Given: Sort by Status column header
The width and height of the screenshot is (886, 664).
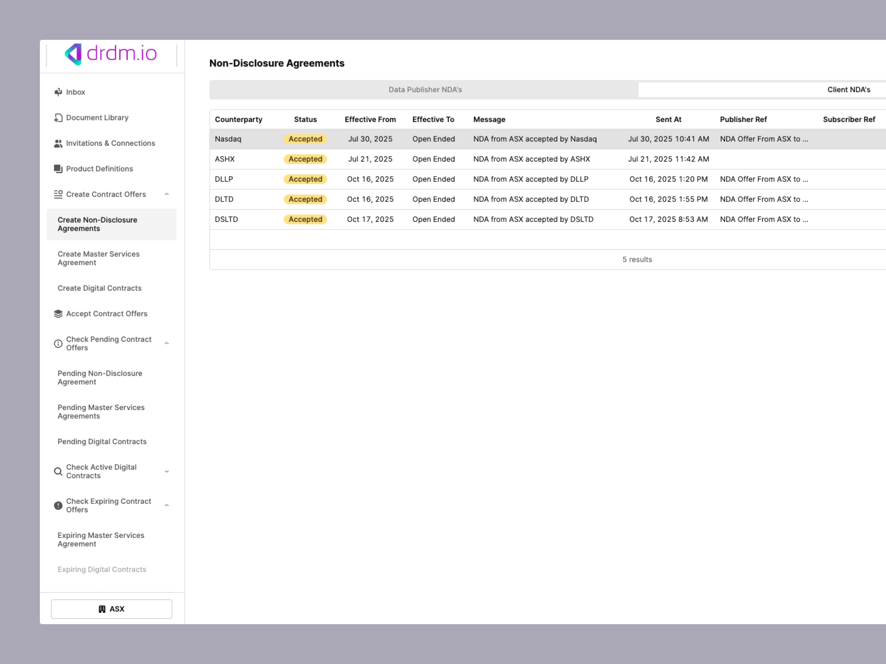Looking at the screenshot, I should pyautogui.click(x=305, y=119).
